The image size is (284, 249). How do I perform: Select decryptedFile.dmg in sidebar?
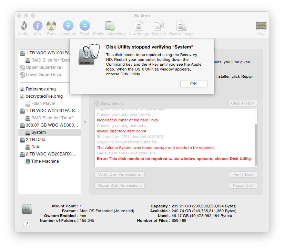(x=49, y=96)
